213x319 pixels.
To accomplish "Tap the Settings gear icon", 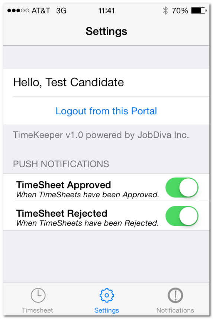I will click(107, 295).
